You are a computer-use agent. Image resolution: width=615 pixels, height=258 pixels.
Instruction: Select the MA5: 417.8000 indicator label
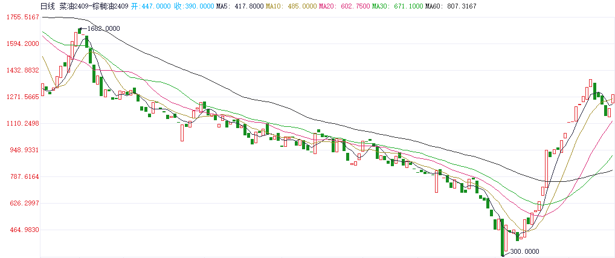239,6
